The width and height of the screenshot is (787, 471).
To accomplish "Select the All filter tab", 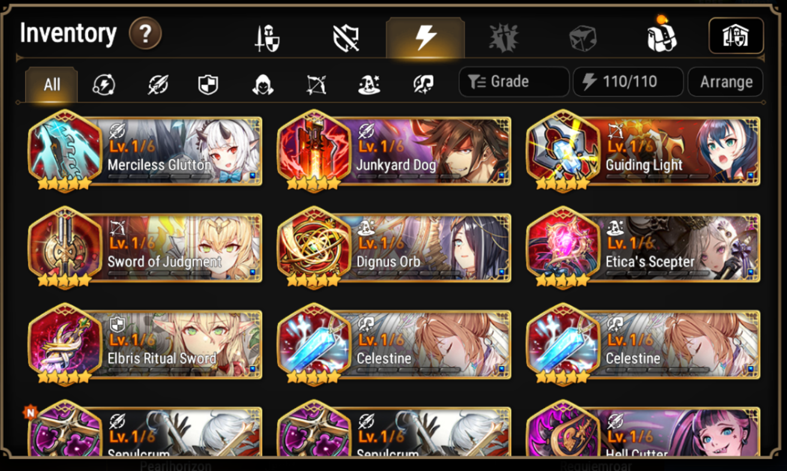I will point(52,84).
